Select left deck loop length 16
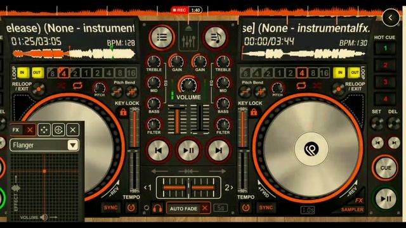 [131, 73]
